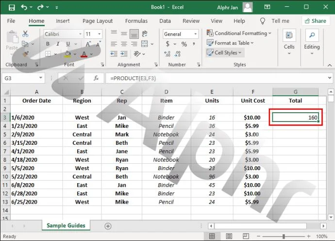Viewport: 335px width, 241px height.
Task: Click the Paste button
Action: (12, 42)
